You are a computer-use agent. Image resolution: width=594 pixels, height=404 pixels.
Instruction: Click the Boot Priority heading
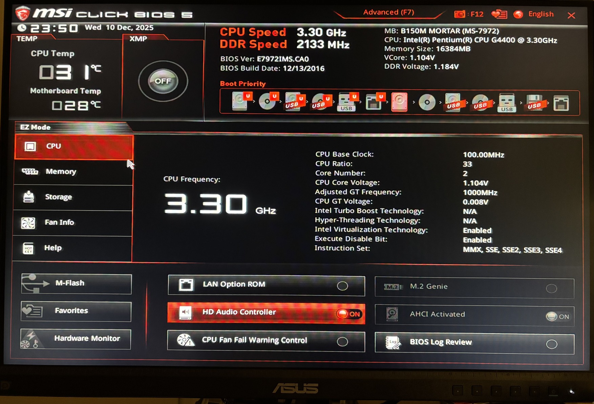(x=243, y=84)
